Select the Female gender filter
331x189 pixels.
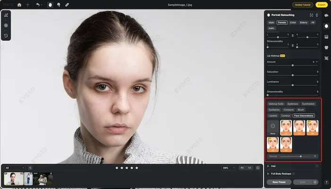[282, 22]
